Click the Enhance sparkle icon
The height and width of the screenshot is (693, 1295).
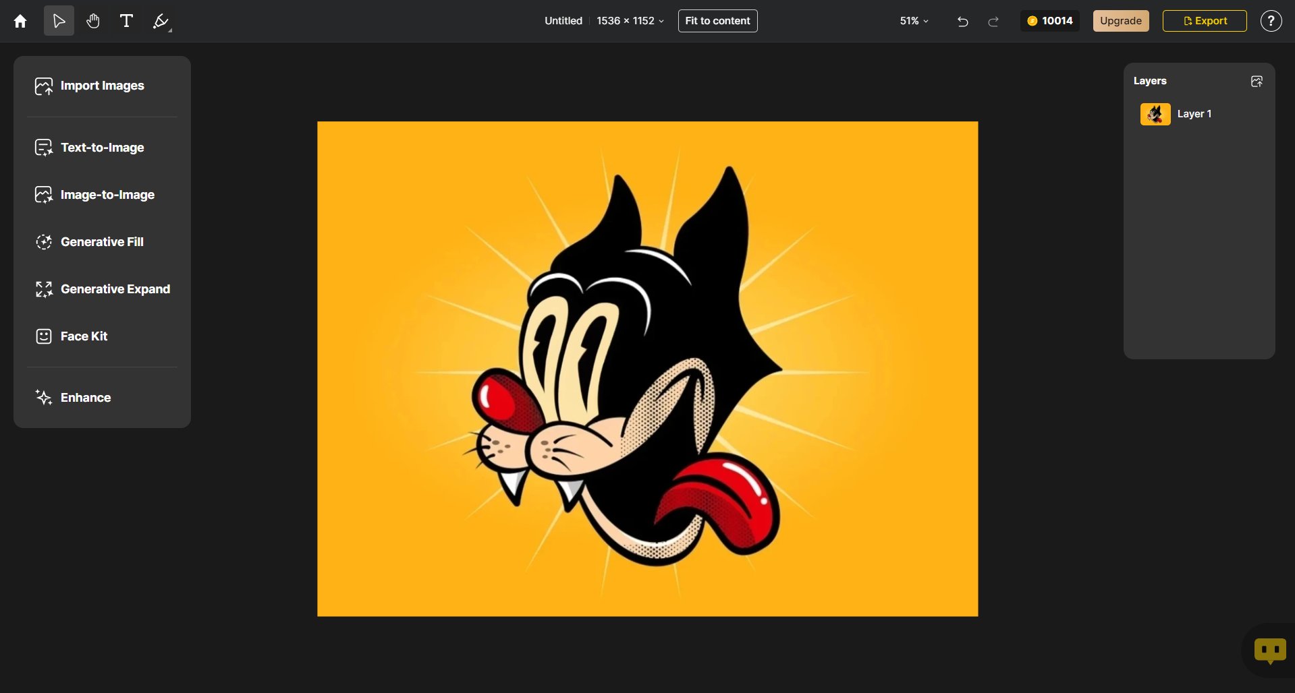44,398
